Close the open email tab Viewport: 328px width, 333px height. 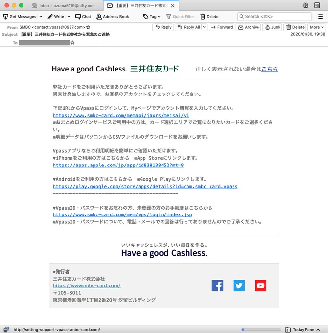[173, 6]
